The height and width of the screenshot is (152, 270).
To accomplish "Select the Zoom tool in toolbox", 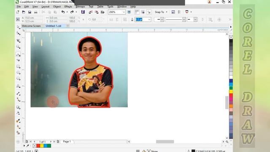I will point(18,47).
